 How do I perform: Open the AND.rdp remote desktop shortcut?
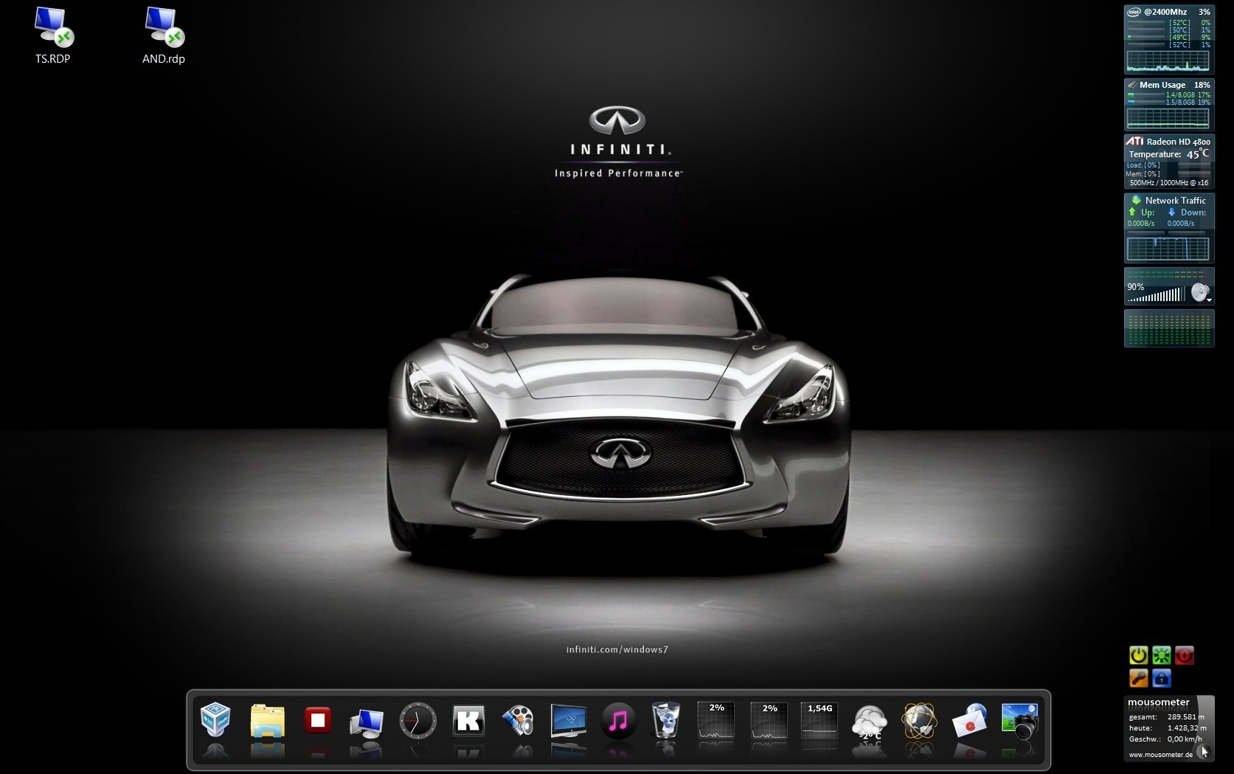[x=164, y=35]
